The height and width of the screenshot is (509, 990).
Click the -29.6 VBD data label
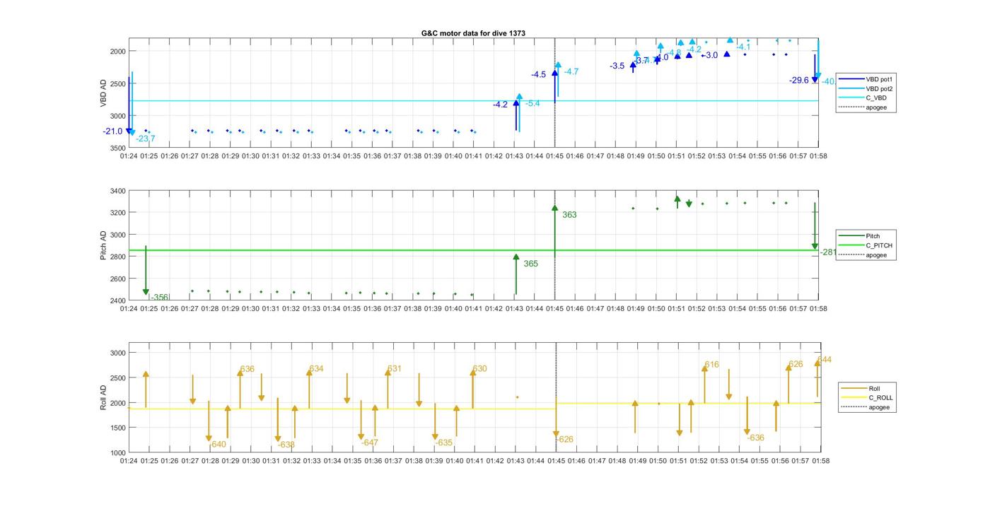798,81
